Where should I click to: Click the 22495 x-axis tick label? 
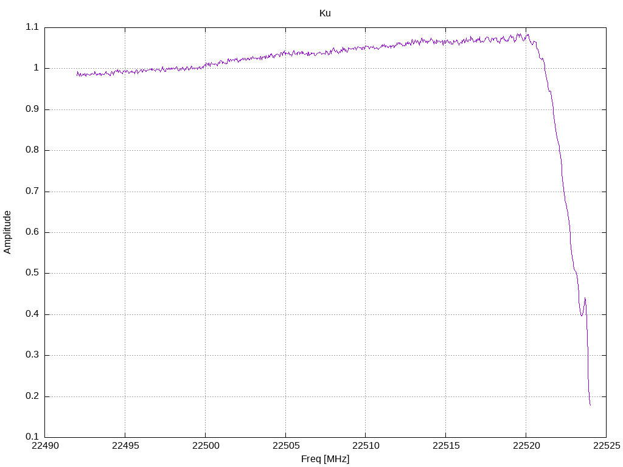tap(125, 446)
